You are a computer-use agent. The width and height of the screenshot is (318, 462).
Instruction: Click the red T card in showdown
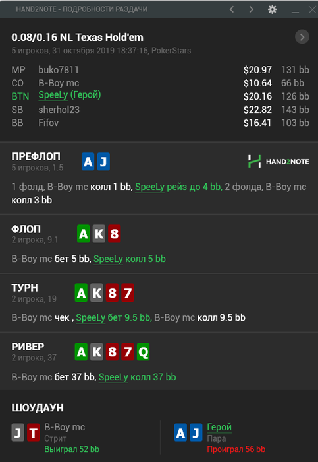click(x=33, y=432)
